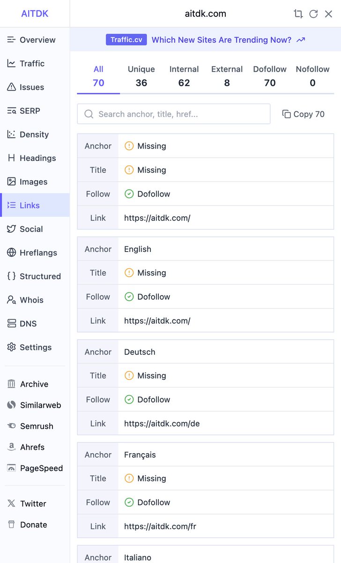Click the Structured braces icon
The height and width of the screenshot is (563, 341).
[x=11, y=276]
